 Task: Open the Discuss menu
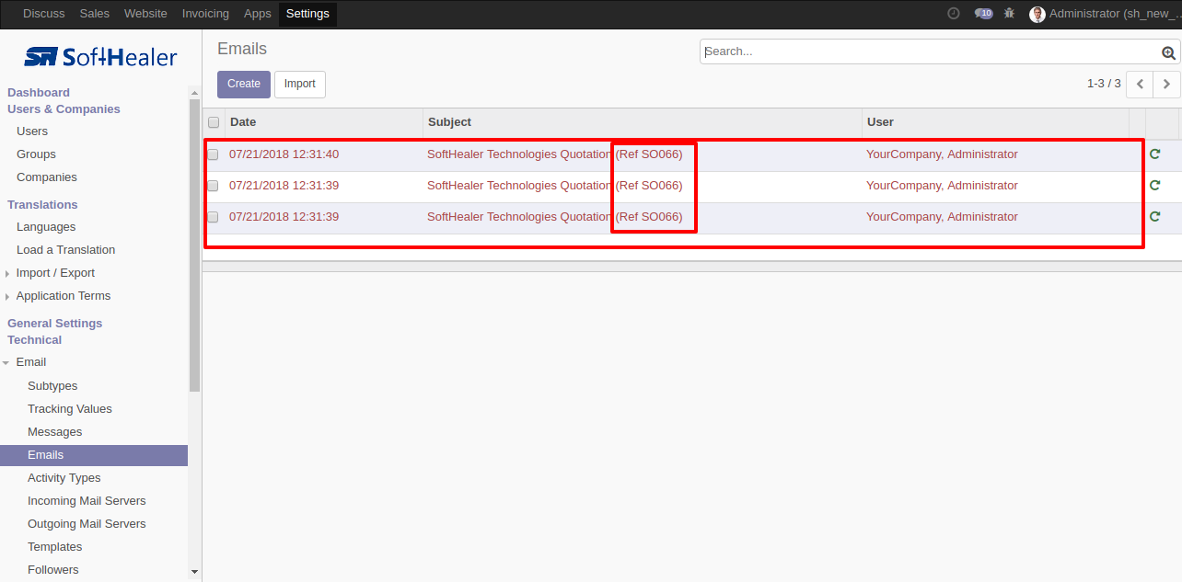pos(44,14)
